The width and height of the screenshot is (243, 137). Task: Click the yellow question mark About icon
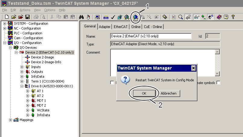tap(233, 17)
